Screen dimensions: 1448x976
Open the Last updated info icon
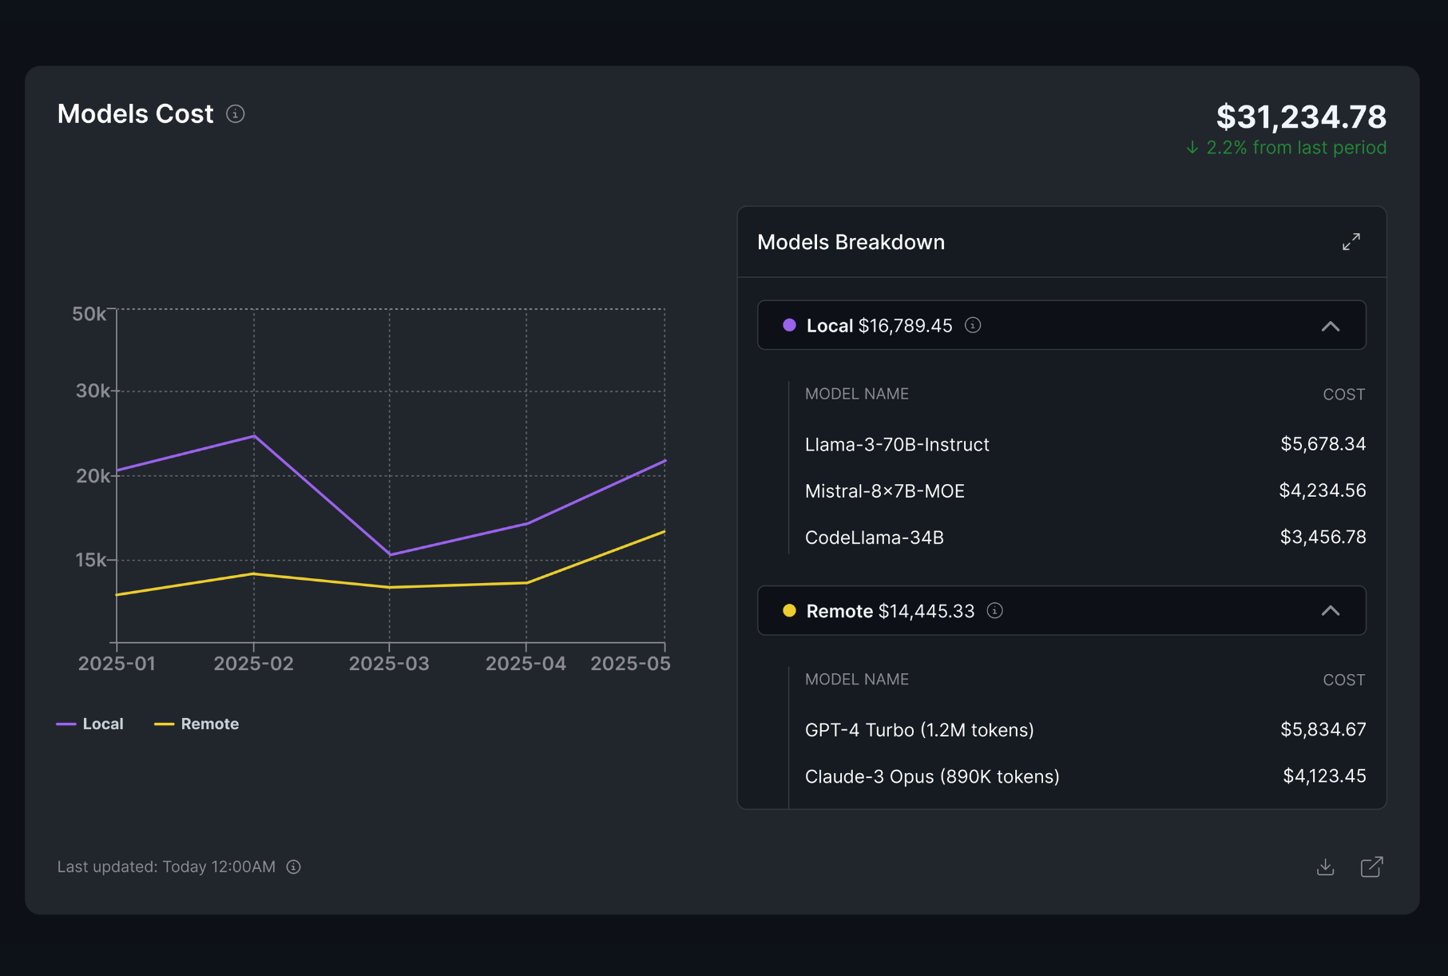tap(292, 867)
